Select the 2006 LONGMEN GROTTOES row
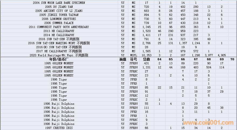 (59, 19)
